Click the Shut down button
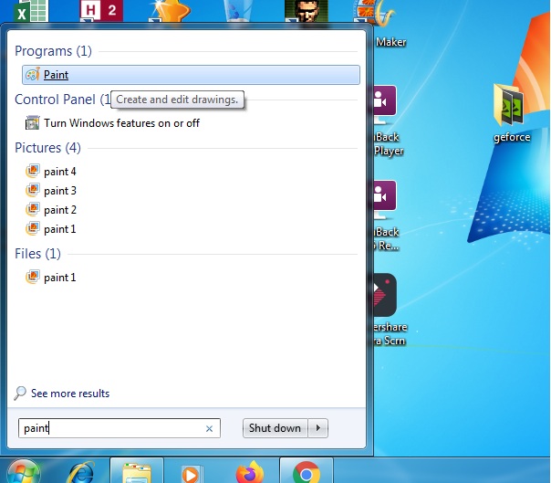Screen dimensions: 551x483 pos(275,428)
